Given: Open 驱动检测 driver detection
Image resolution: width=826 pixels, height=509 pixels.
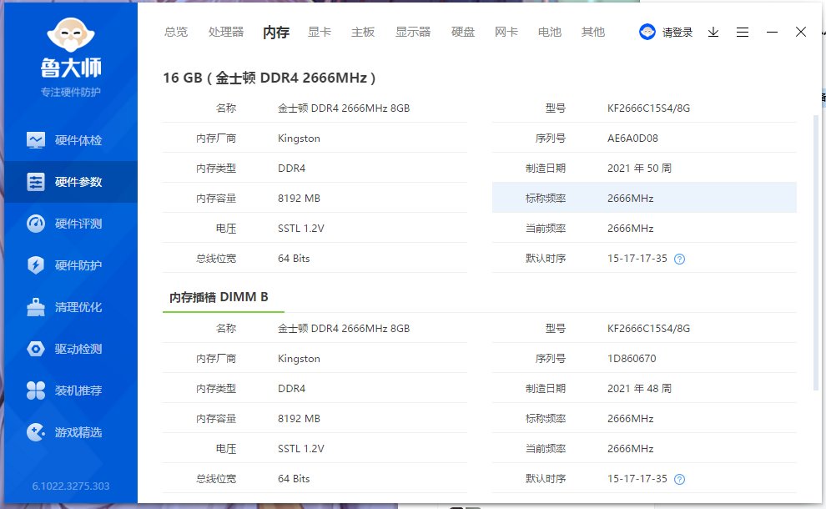Looking at the screenshot, I should [71, 349].
